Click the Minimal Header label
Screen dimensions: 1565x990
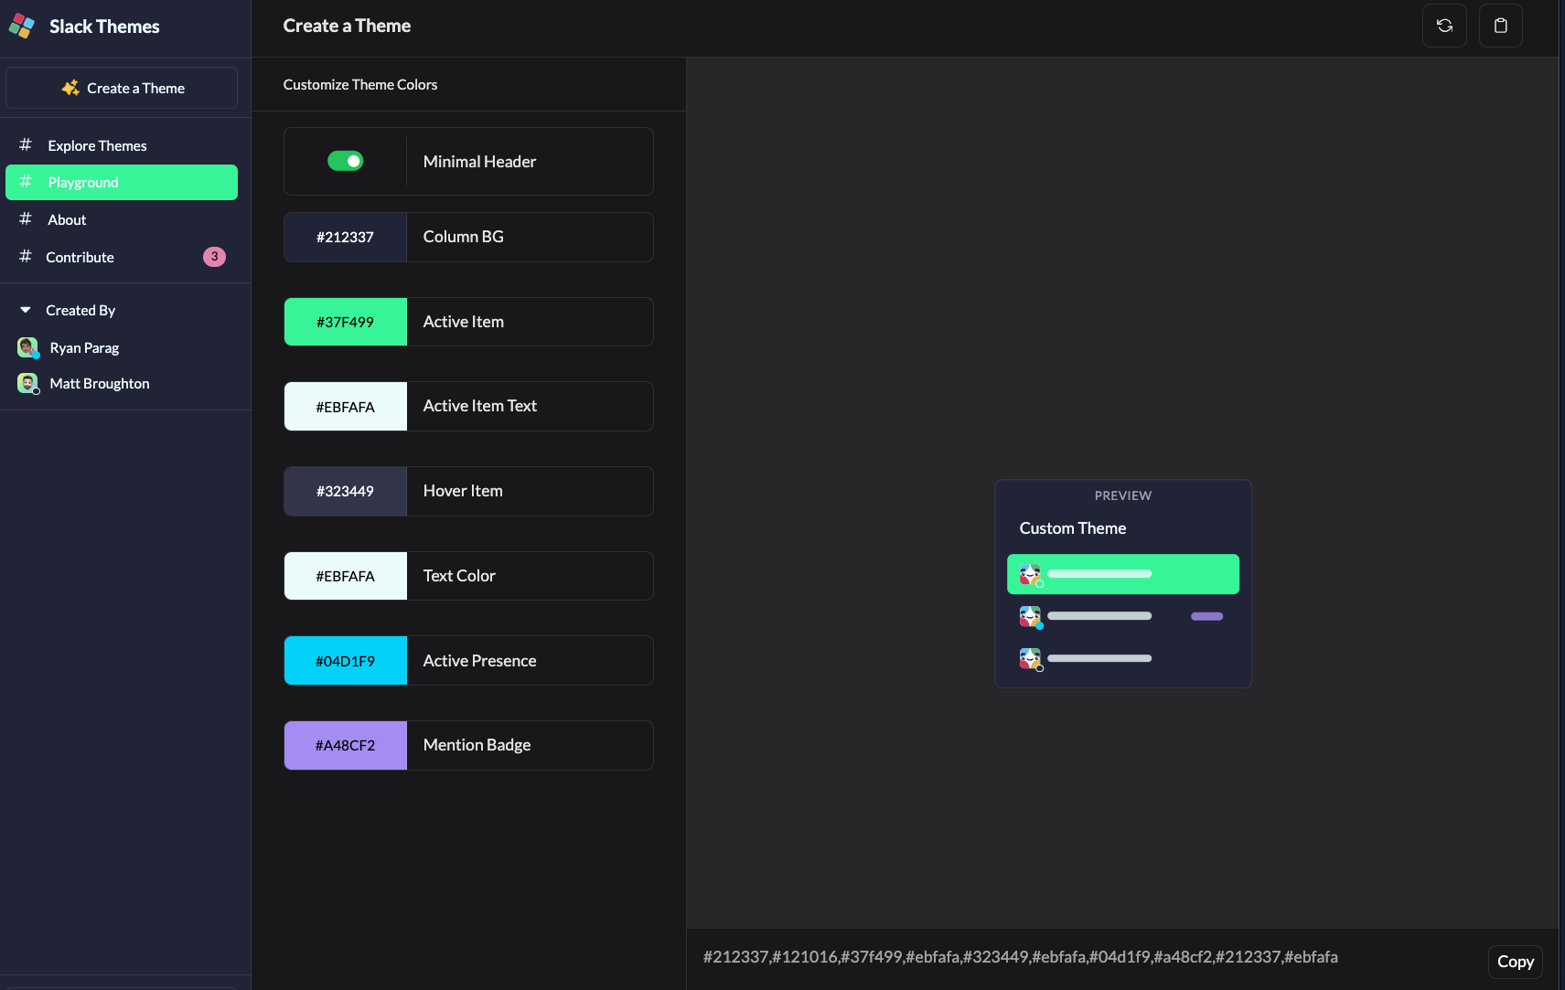479,162
